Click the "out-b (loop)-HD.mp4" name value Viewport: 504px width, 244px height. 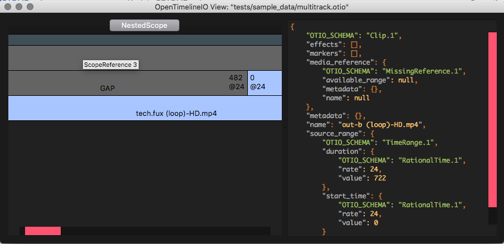pyautogui.click(x=380, y=125)
